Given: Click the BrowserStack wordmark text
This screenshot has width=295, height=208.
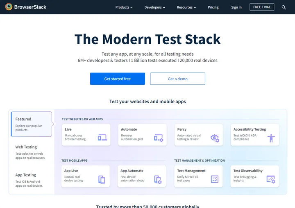Looking at the screenshot, I should [30, 7].
